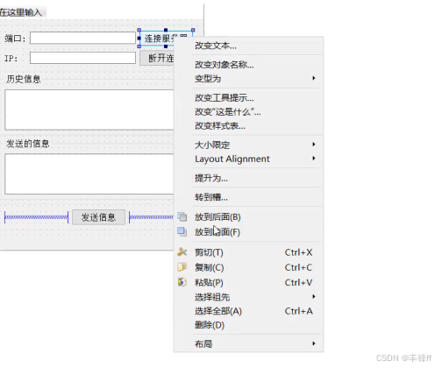The width and height of the screenshot is (435, 368).
Task: Expand the arrow next to 选择祖先
Action: coord(314,296)
